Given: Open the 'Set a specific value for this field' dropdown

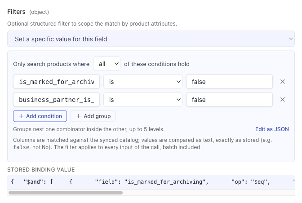Looking at the screenshot, I should point(151,39).
